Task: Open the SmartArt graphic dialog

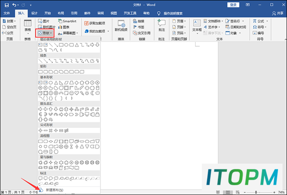Action: pyautogui.click(x=67, y=21)
